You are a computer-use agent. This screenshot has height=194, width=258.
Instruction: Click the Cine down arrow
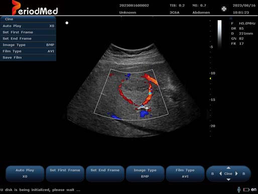pos(228,179)
